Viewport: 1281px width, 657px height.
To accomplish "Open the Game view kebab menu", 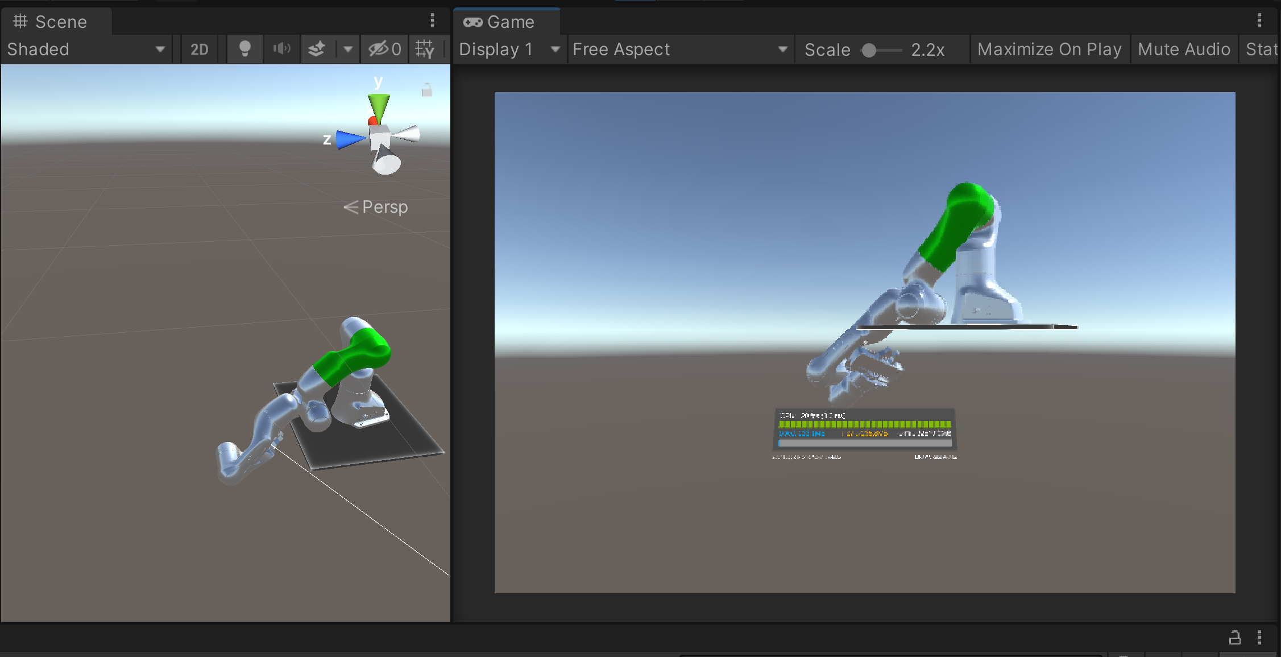I will pos(1259,21).
